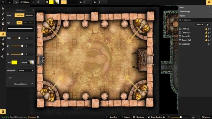The image size is (212, 119).
Task: Open the Blend mode dropdown
Action: pos(26,70)
